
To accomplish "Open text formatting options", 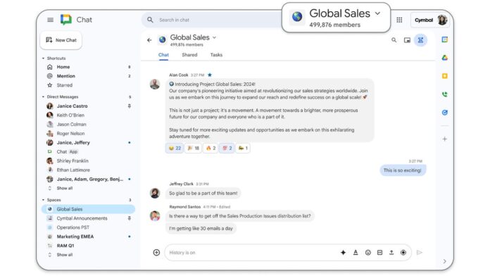I will [356, 253].
